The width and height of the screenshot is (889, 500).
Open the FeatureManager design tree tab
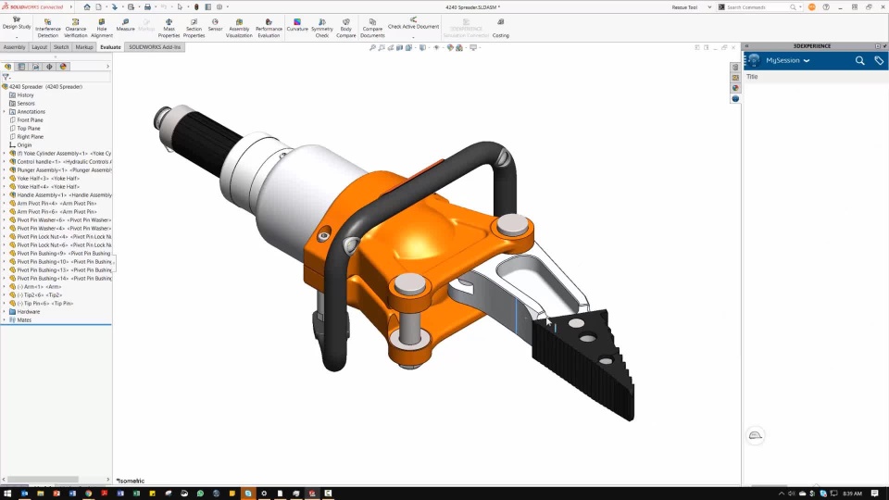(x=8, y=67)
